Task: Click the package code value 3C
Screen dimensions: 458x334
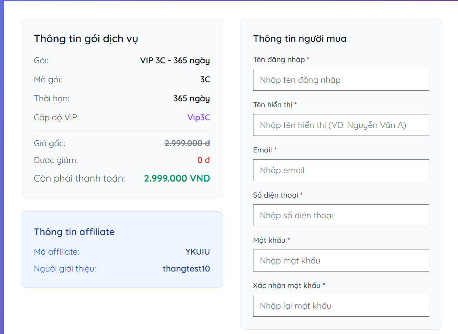Action: [205, 80]
